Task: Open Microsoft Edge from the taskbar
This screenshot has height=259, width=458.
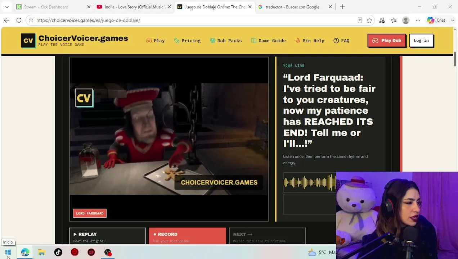Action: pos(25,253)
